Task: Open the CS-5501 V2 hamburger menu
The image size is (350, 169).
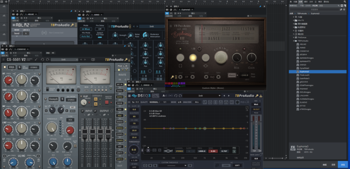Action: (x=4, y=60)
